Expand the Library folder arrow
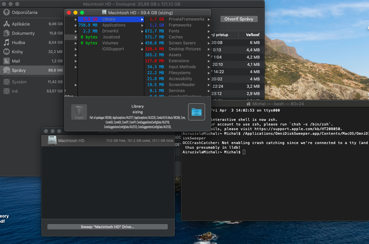The width and height of the screenshot is (369, 244). (142, 19)
